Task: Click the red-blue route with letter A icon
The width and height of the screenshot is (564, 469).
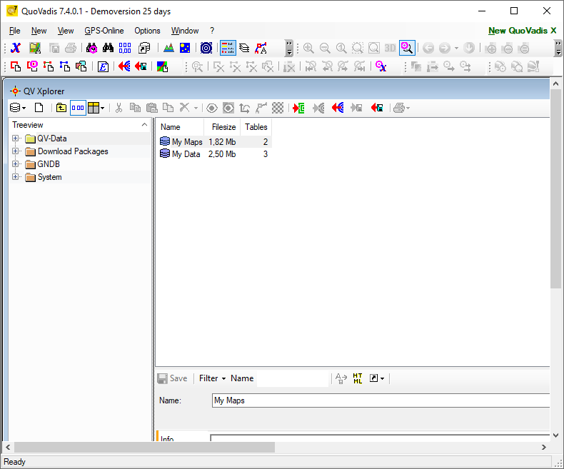Action: (261, 48)
